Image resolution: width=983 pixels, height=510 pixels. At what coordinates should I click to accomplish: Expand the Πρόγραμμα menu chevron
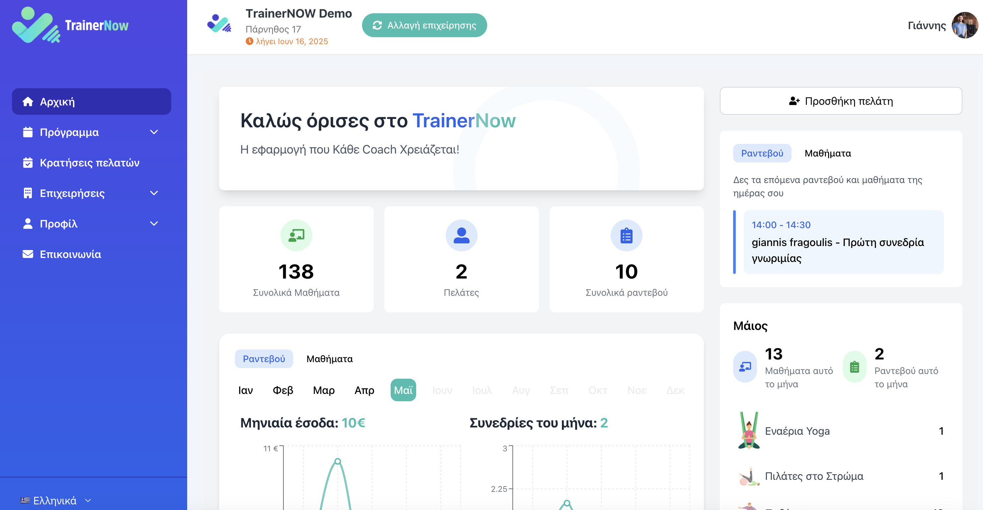pyautogui.click(x=154, y=132)
